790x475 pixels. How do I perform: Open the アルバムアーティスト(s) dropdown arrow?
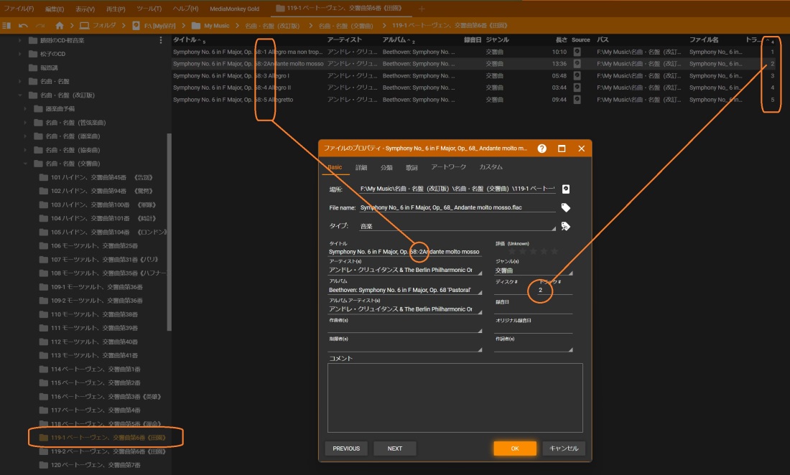(x=480, y=312)
